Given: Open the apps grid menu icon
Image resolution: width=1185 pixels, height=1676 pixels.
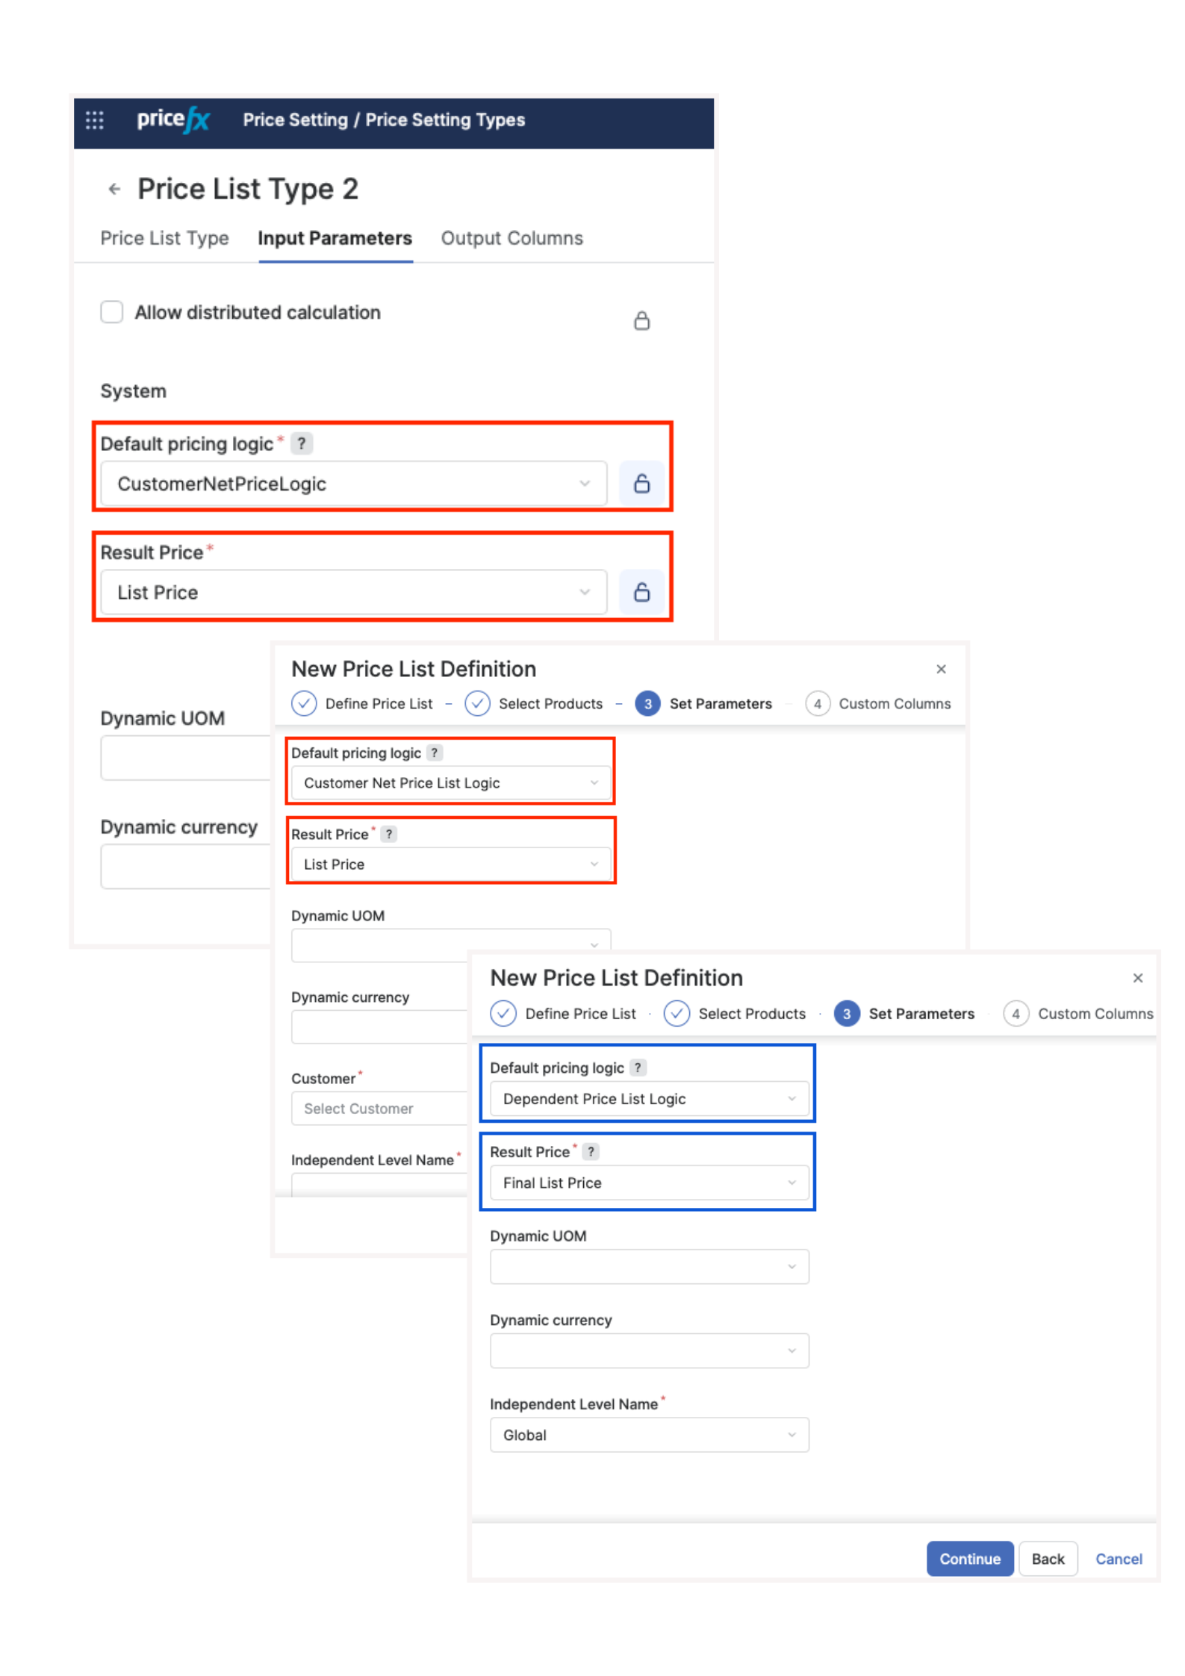Looking at the screenshot, I should pyautogui.click(x=95, y=120).
